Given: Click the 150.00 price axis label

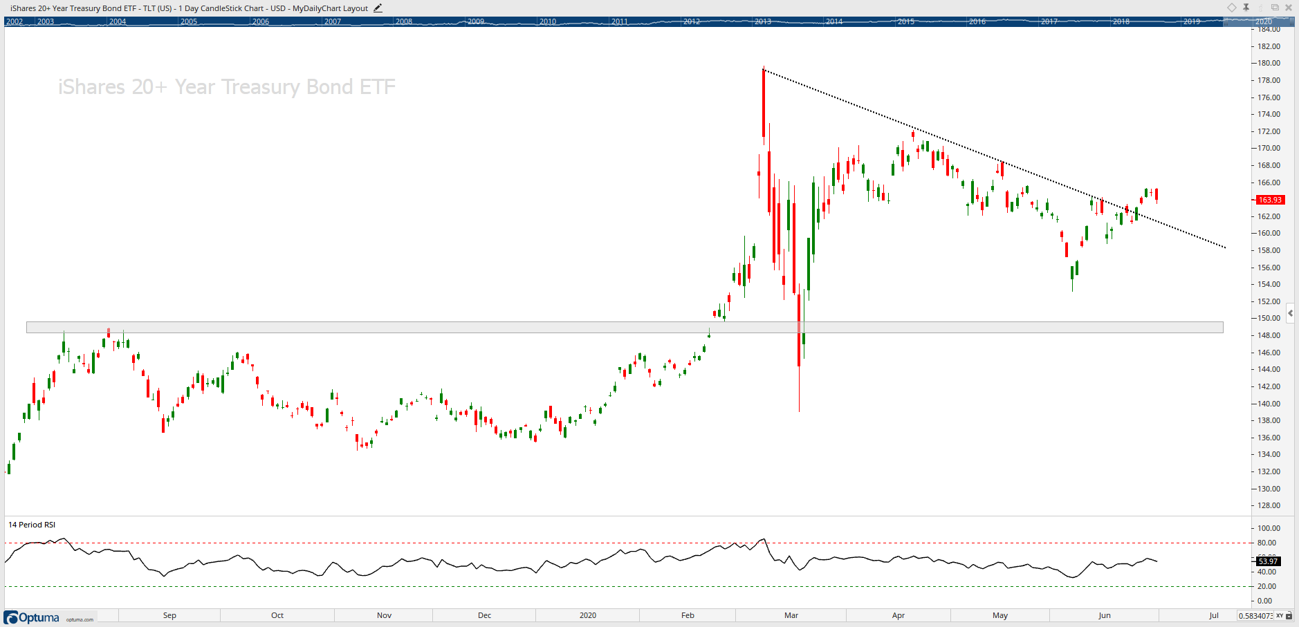Looking at the screenshot, I should pos(1269,318).
